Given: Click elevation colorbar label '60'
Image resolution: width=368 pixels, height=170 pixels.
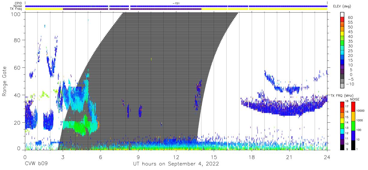Looking at the screenshot, I should pos(350,18).
